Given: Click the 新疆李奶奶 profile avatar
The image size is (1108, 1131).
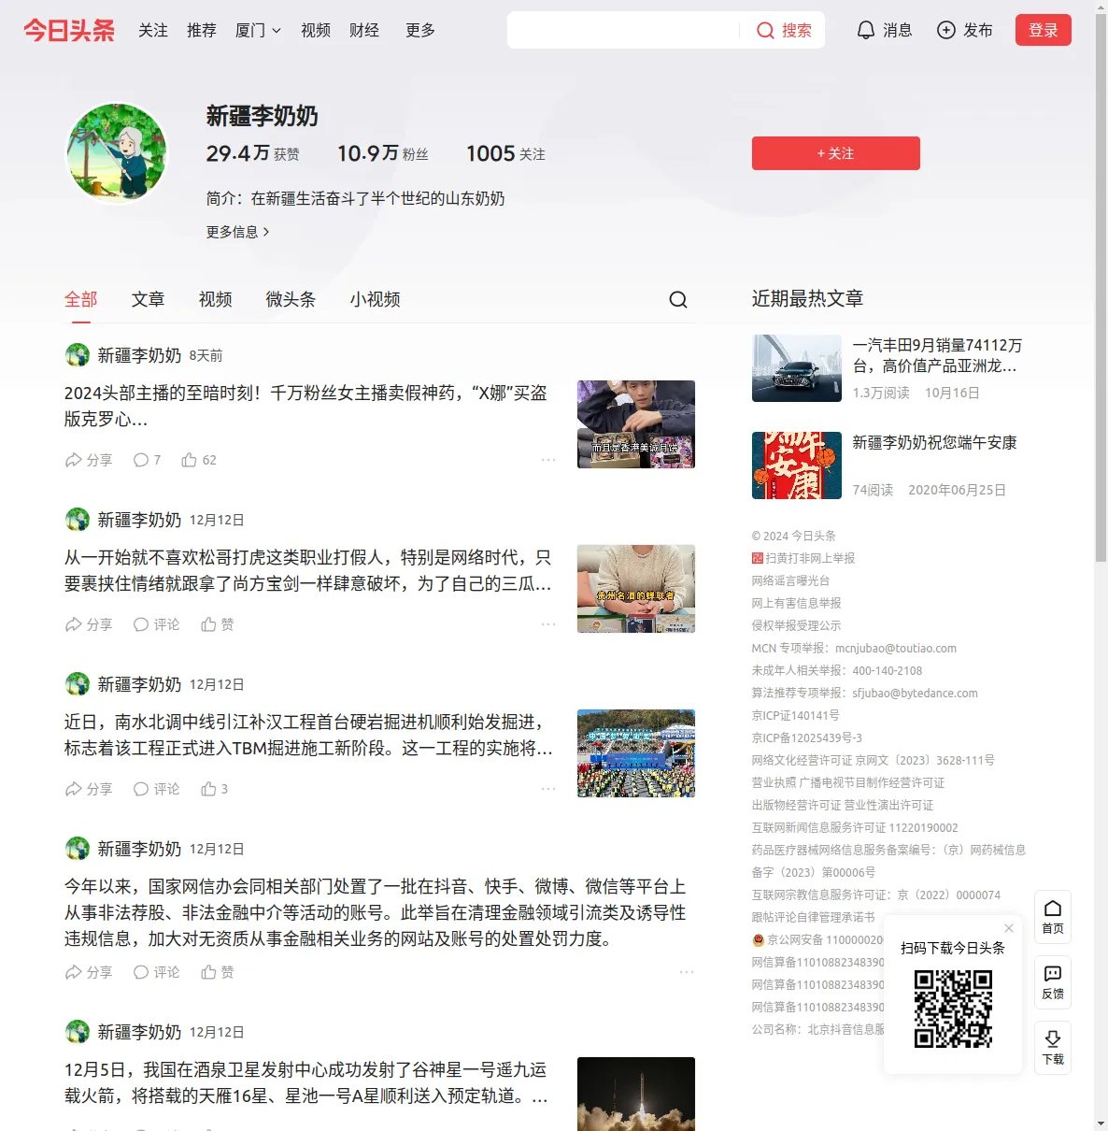Looking at the screenshot, I should (117, 153).
